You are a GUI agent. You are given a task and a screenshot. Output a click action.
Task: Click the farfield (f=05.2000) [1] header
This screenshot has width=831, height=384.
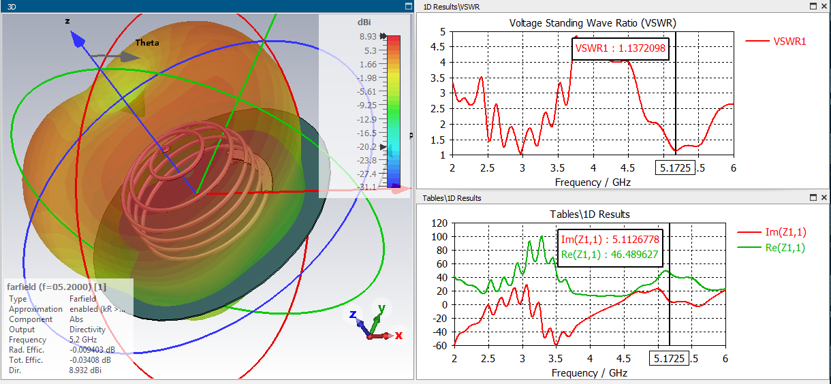(57, 287)
